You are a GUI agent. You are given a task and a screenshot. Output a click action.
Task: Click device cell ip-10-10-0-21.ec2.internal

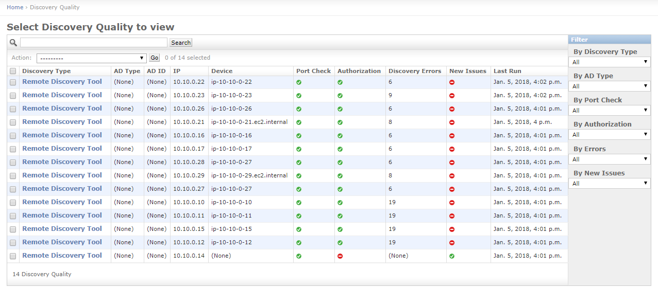[249, 122]
